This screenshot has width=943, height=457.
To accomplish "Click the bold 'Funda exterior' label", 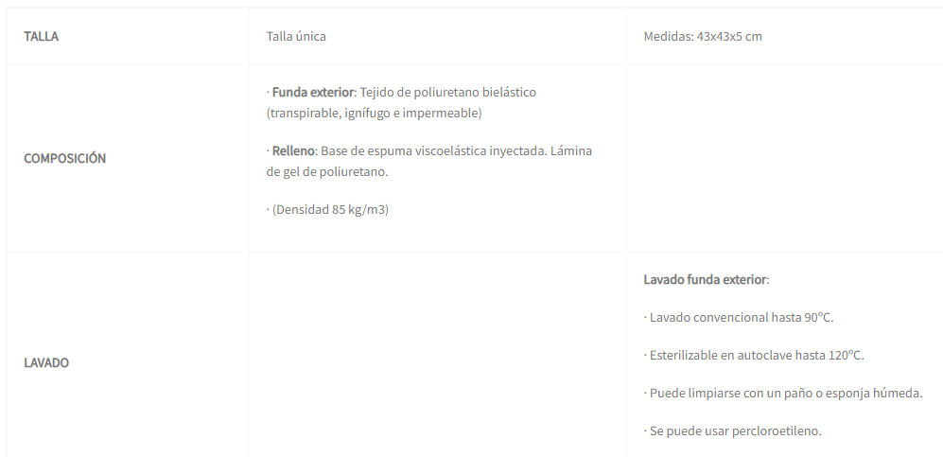I will [313, 93].
